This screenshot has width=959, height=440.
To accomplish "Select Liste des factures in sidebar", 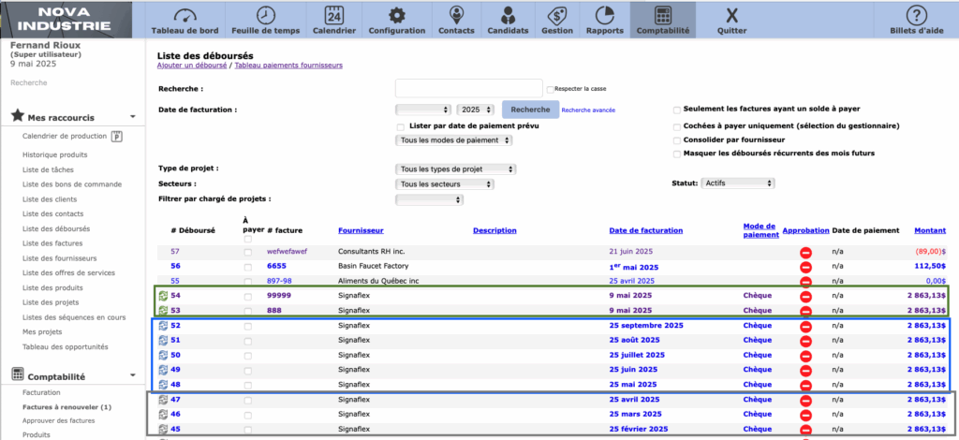I will pyautogui.click(x=54, y=243).
